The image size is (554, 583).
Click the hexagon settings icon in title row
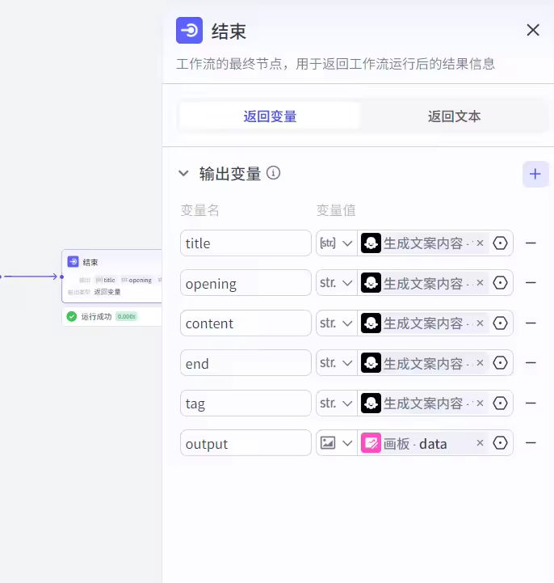(x=501, y=243)
